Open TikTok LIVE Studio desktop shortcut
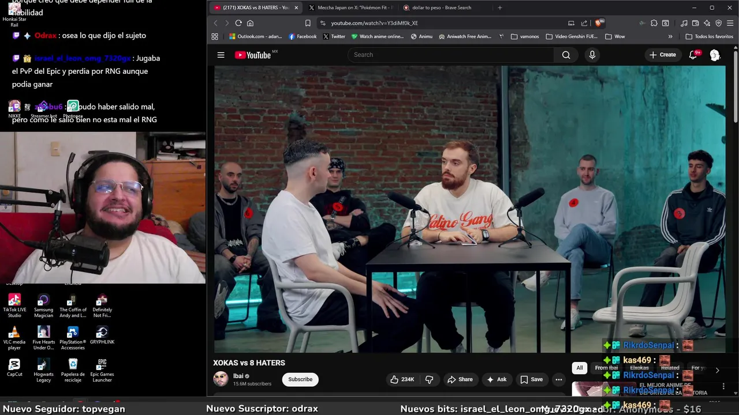Image resolution: width=739 pixels, height=415 pixels. (14, 306)
